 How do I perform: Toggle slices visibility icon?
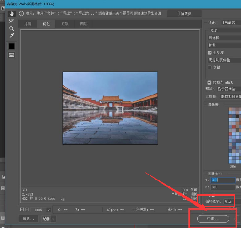11,55
